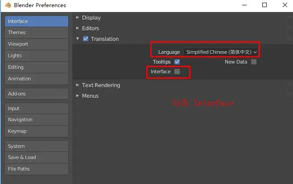Go to Editing preferences
293x184 pixels.
pos(37,67)
